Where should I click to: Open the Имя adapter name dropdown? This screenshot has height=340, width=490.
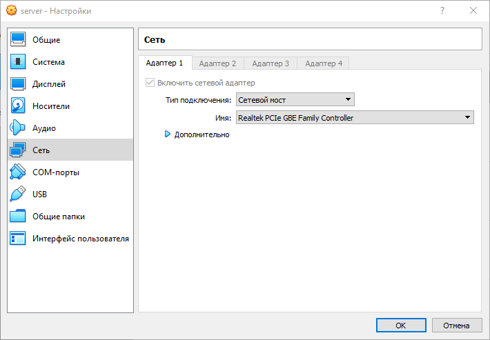tap(355, 118)
